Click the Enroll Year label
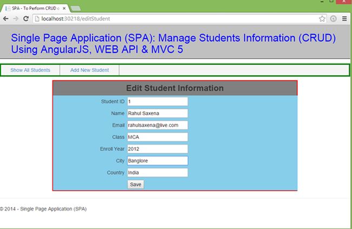The width and height of the screenshot is (352, 229). tap(112, 149)
